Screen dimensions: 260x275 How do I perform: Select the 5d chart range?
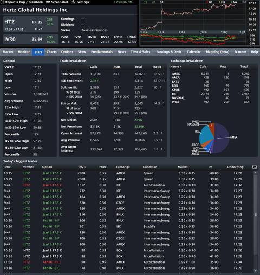point(162,2)
